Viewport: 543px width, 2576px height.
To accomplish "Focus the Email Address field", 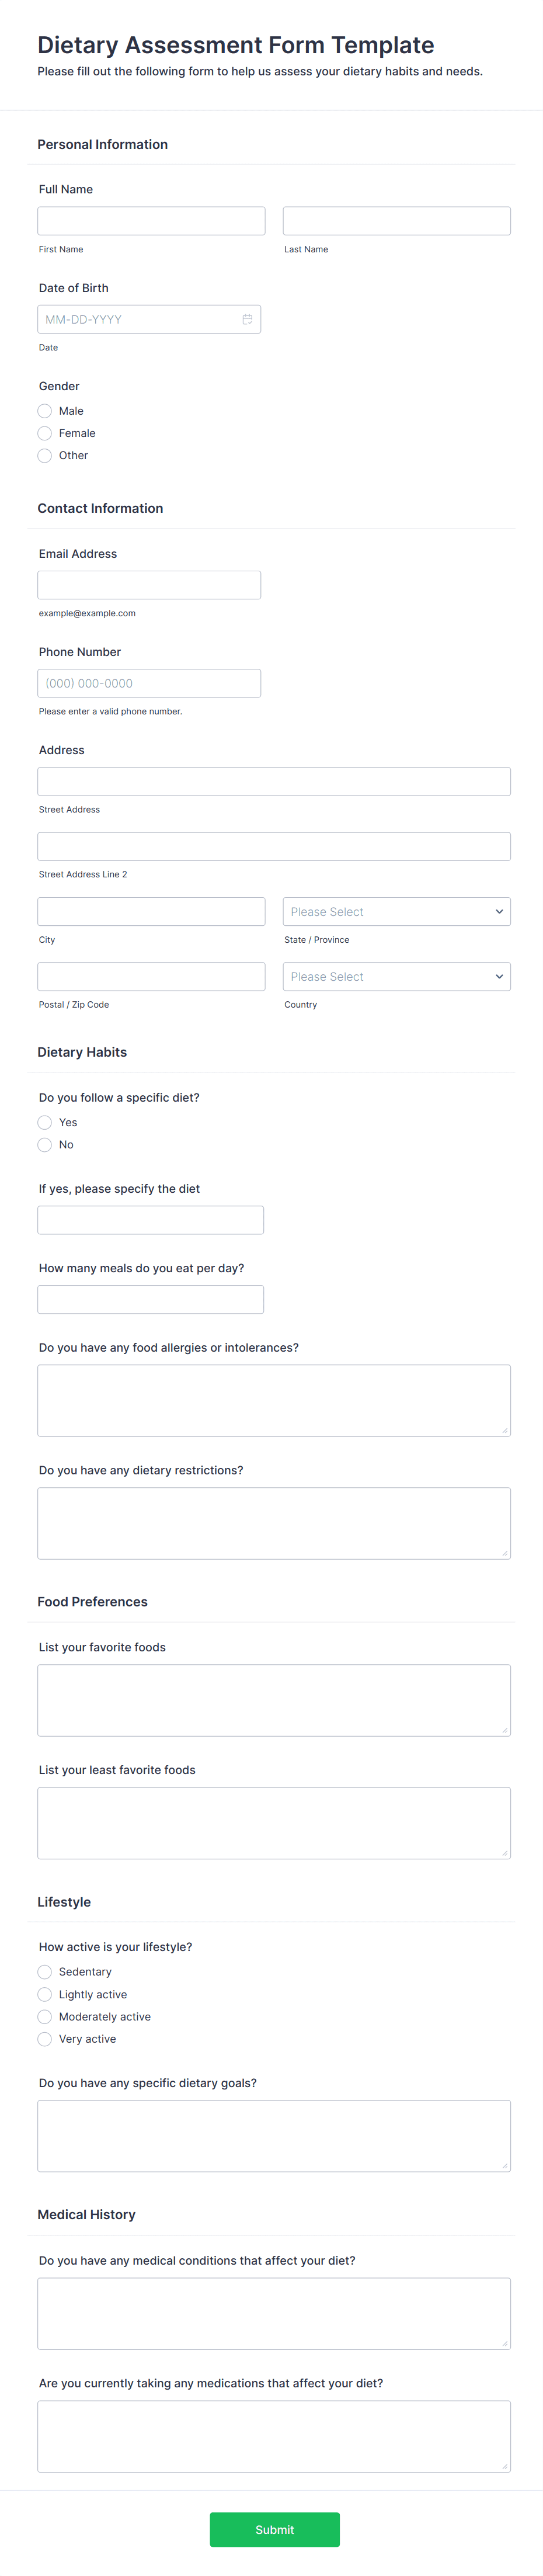I will pyautogui.click(x=148, y=584).
